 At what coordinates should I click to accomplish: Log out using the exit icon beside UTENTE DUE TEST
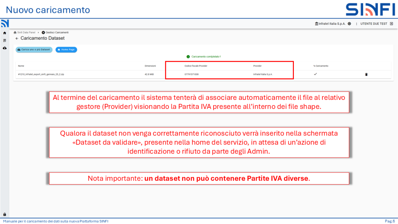click(391, 23)
